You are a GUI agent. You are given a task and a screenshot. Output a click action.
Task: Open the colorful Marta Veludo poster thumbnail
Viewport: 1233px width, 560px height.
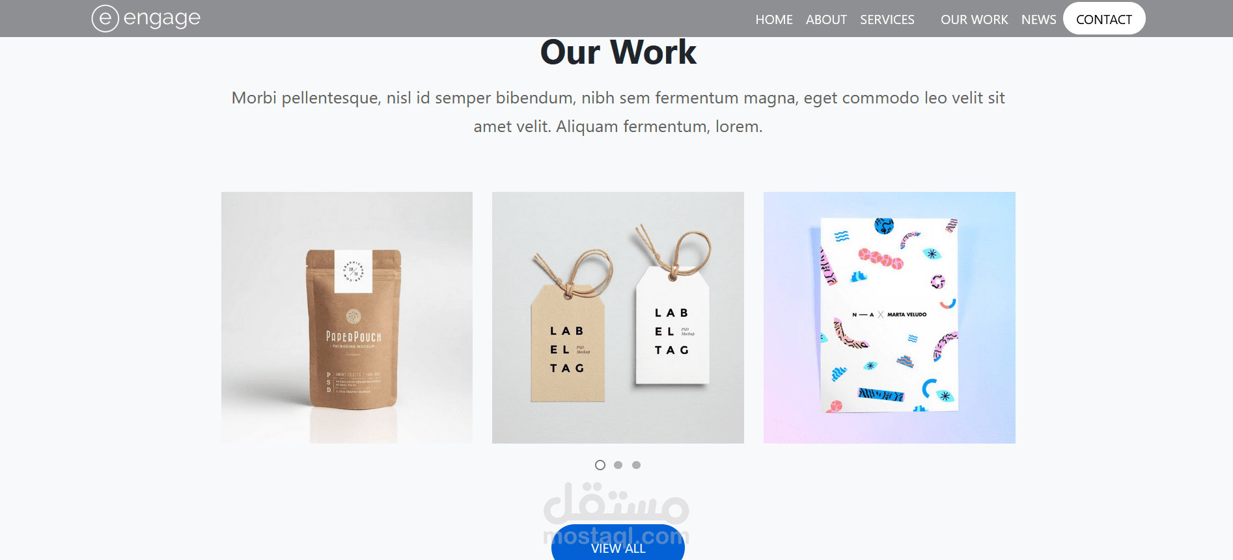point(889,317)
